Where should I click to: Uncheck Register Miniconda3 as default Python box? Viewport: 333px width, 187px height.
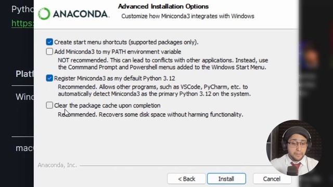49,78
